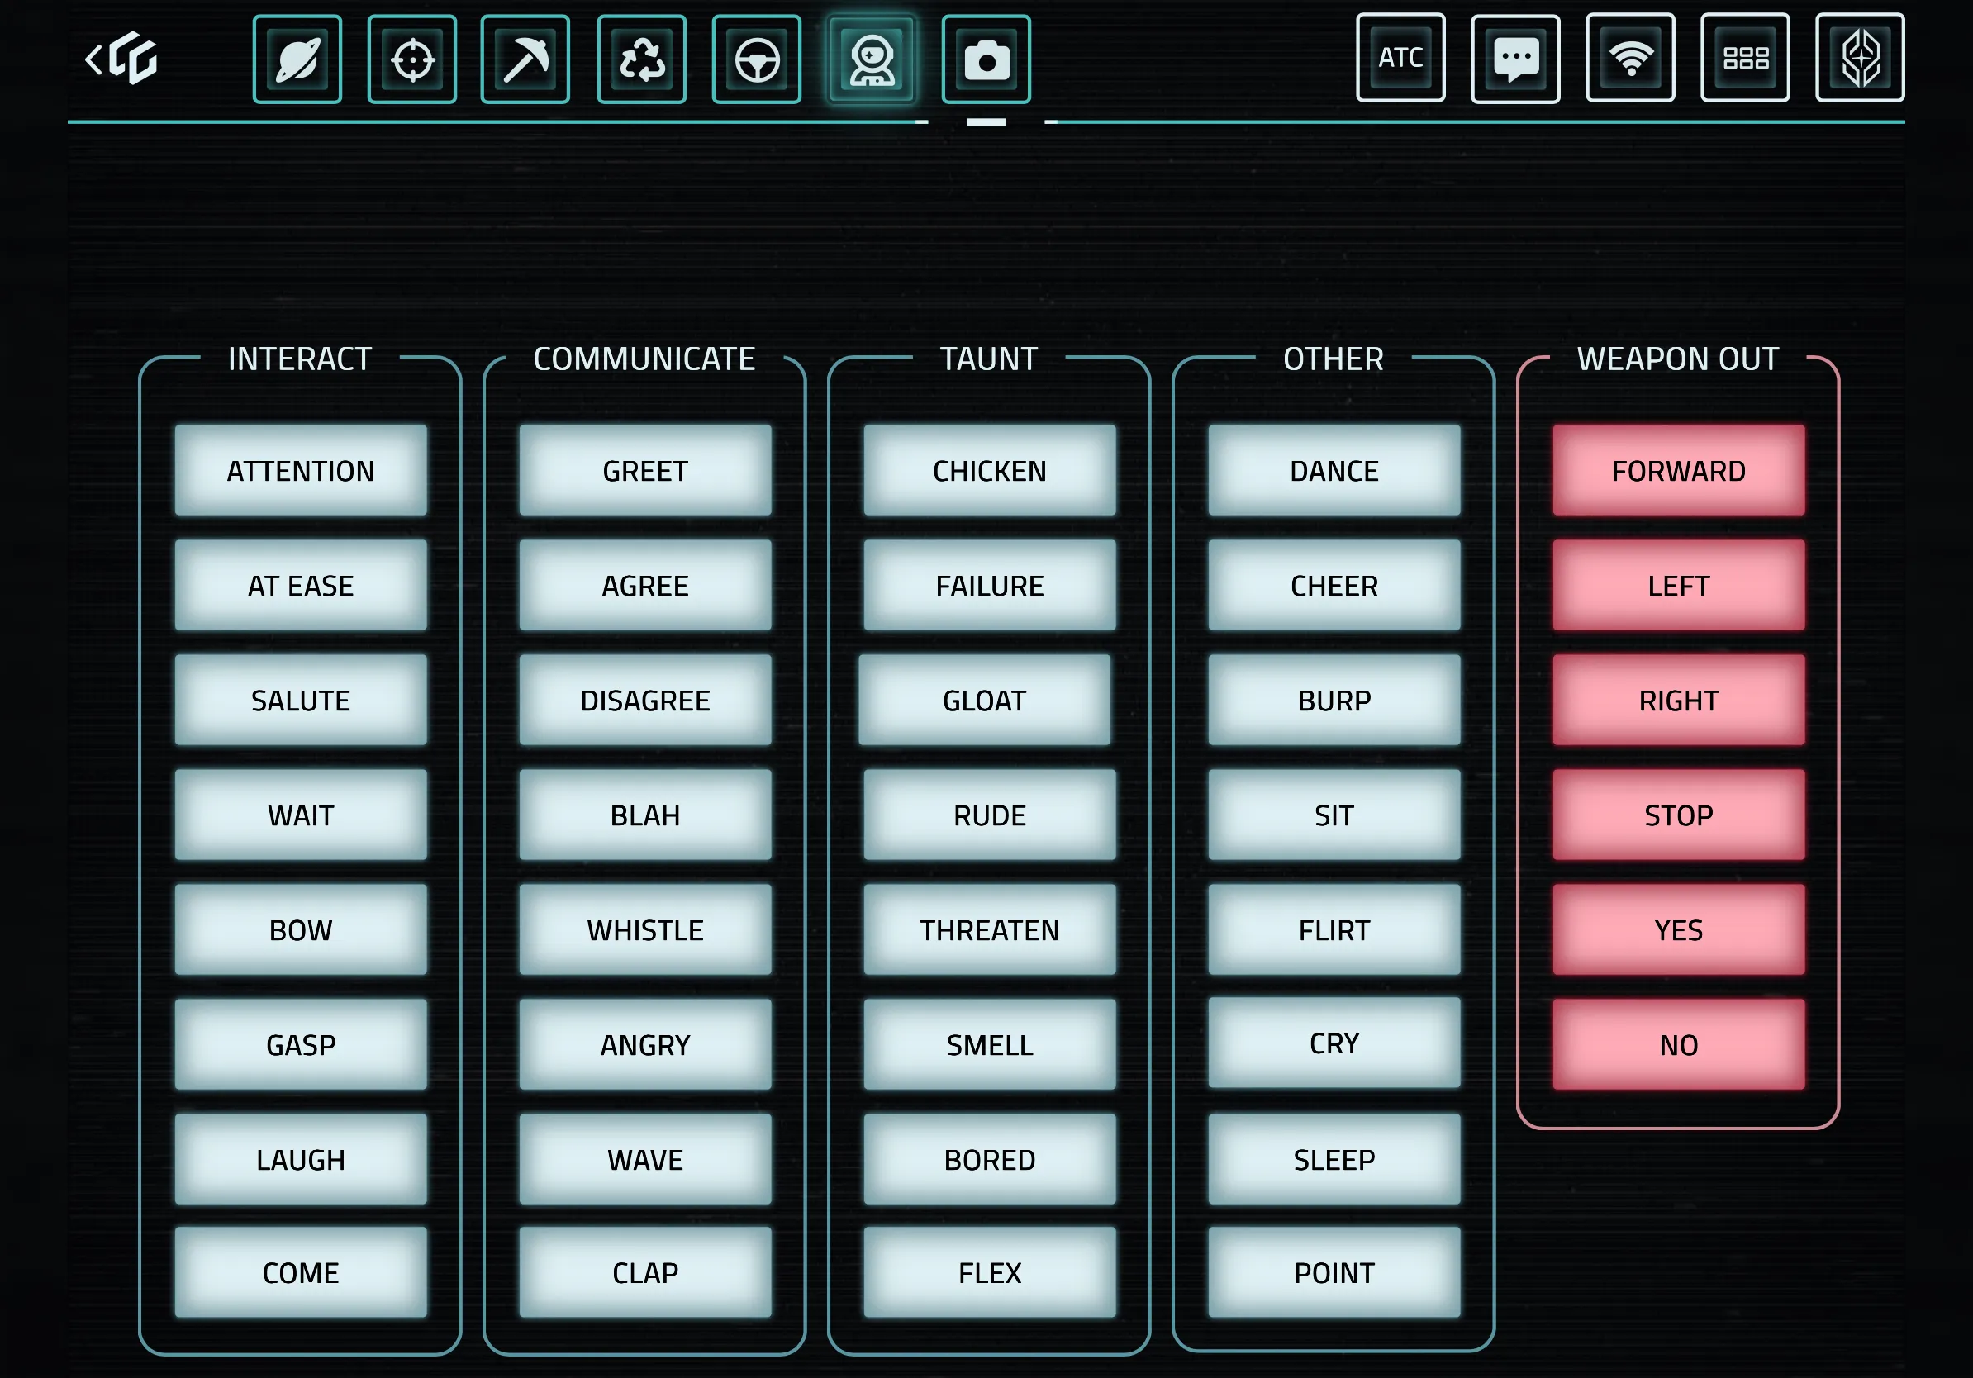Open the planet navigation tab icon
Screen dimensions: 1973x1378
click(x=297, y=59)
